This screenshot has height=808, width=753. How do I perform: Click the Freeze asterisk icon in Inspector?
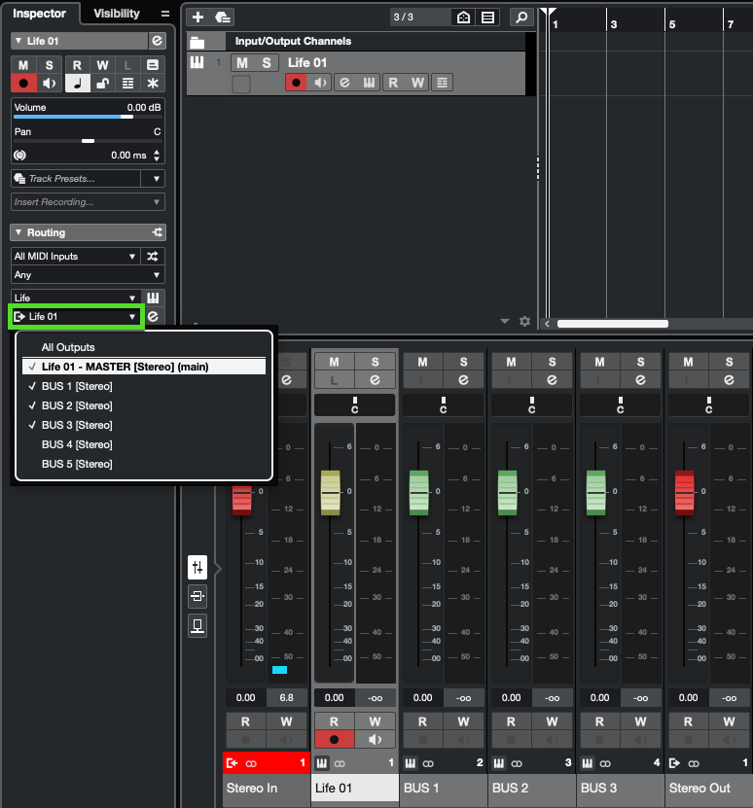(153, 83)
